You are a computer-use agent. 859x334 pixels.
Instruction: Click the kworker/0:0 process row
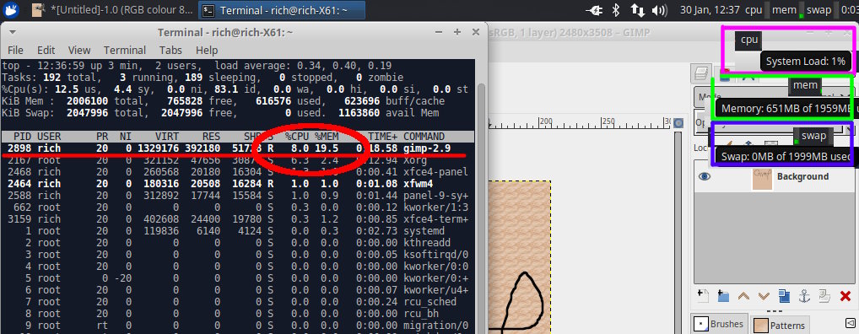(238, 267)
